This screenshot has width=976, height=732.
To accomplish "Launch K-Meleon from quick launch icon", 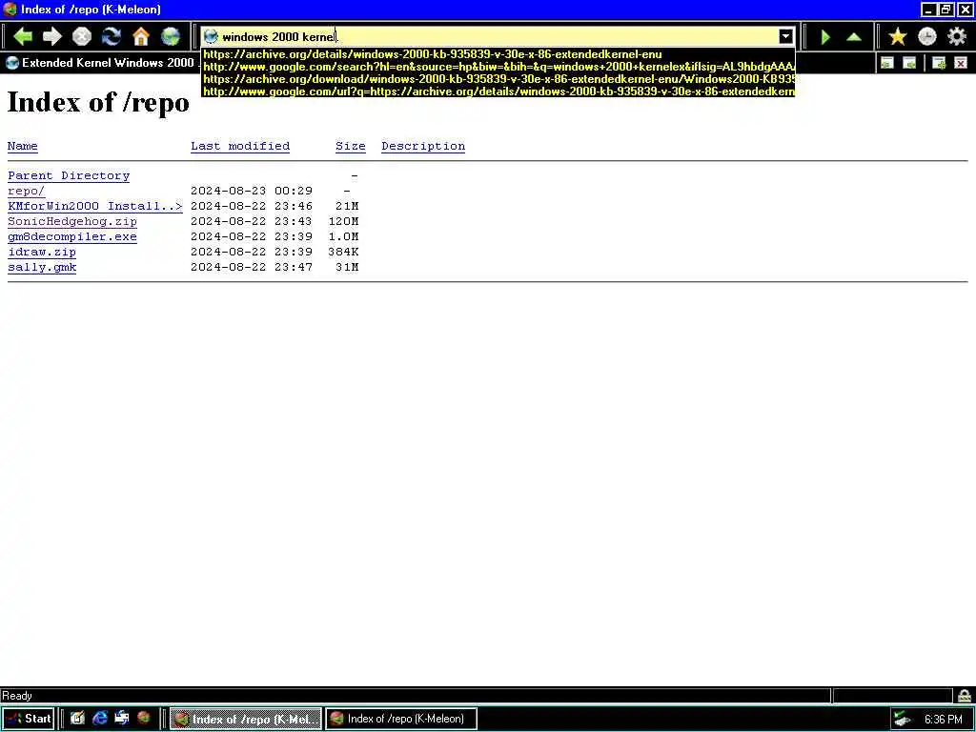I will coord(144,719).
